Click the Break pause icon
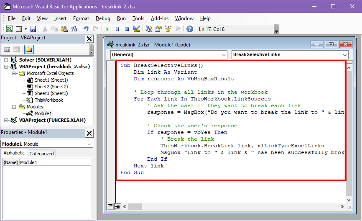This screenshot has height=221, width=362. (x=117, y=29)
